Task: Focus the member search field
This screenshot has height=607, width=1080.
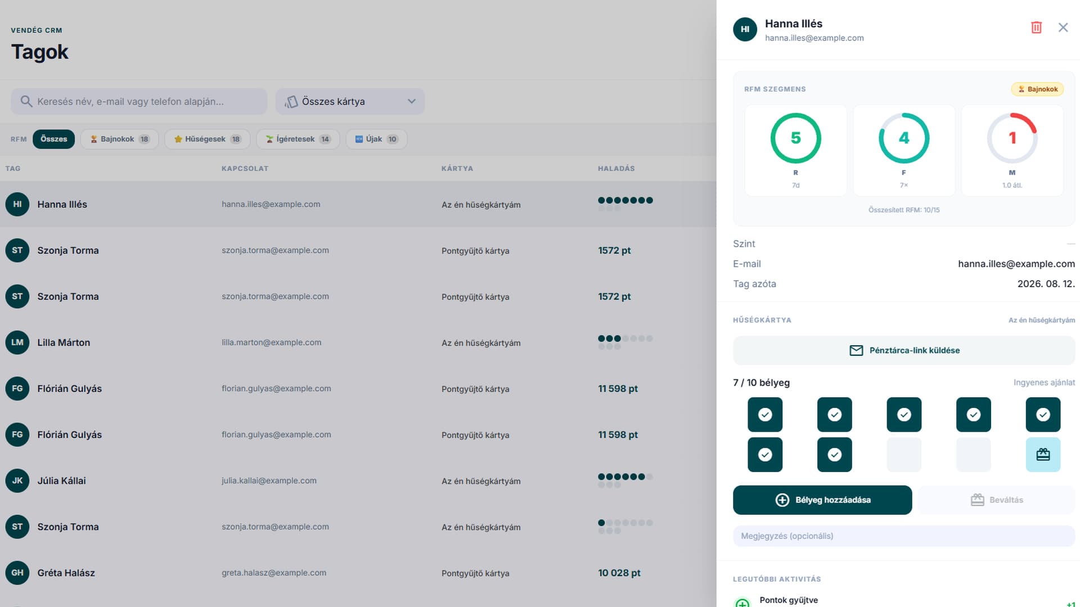Action: point(139,102)
